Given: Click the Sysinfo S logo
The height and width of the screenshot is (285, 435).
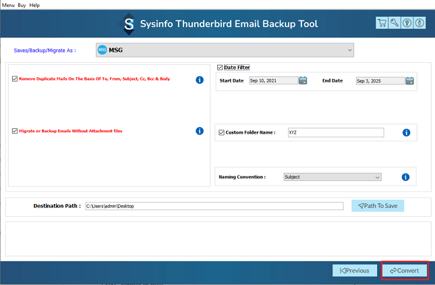Looking at the screenshot, I should pyautogui.click(x=129, y=24).
